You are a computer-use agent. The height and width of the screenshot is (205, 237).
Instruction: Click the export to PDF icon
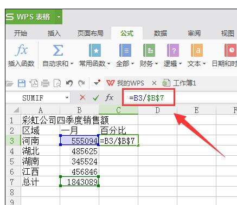[x=34, y=83]
